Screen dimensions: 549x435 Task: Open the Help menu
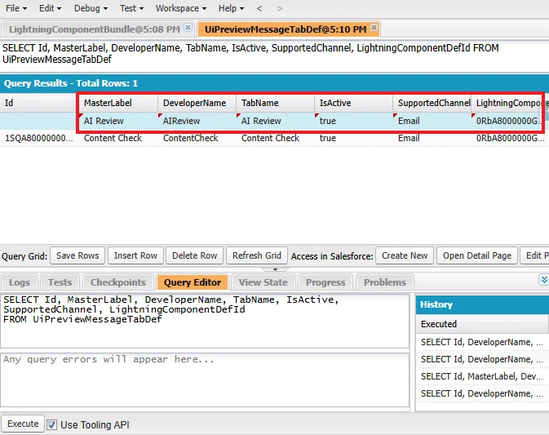pyautogui.click(x=231, y=8)
